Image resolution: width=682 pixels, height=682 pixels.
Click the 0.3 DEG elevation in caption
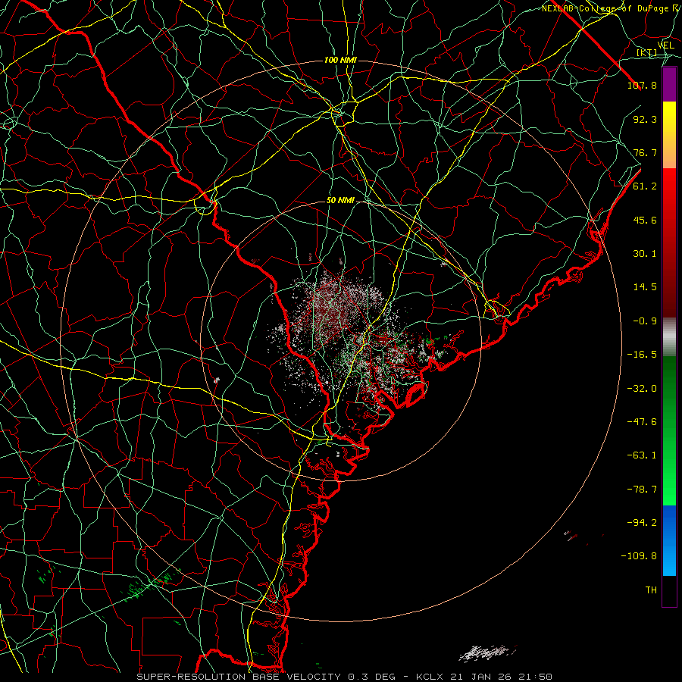[371, 677]
